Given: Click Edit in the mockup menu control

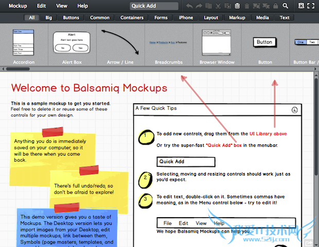Looking at the screenshot, I should 183,223.
